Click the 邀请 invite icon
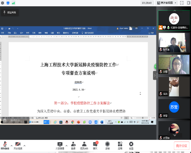Screen dimensions: 191x153 tap(73, 145)
